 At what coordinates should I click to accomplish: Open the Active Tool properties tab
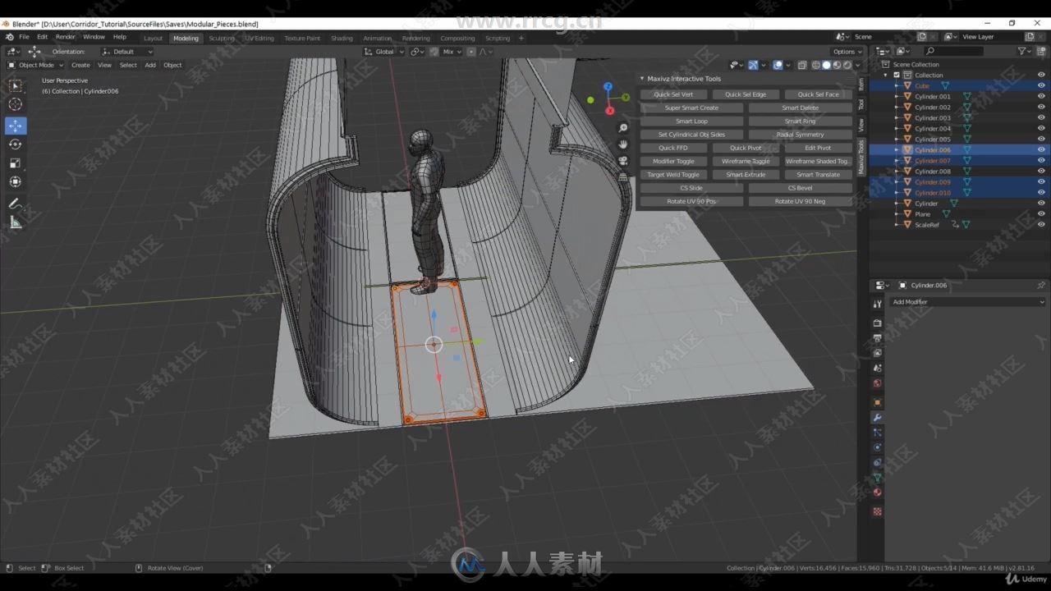(x=877, y=305)
